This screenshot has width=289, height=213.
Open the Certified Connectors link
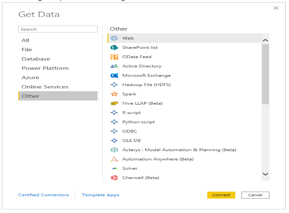pyautogui.click(x=43, y=195)
